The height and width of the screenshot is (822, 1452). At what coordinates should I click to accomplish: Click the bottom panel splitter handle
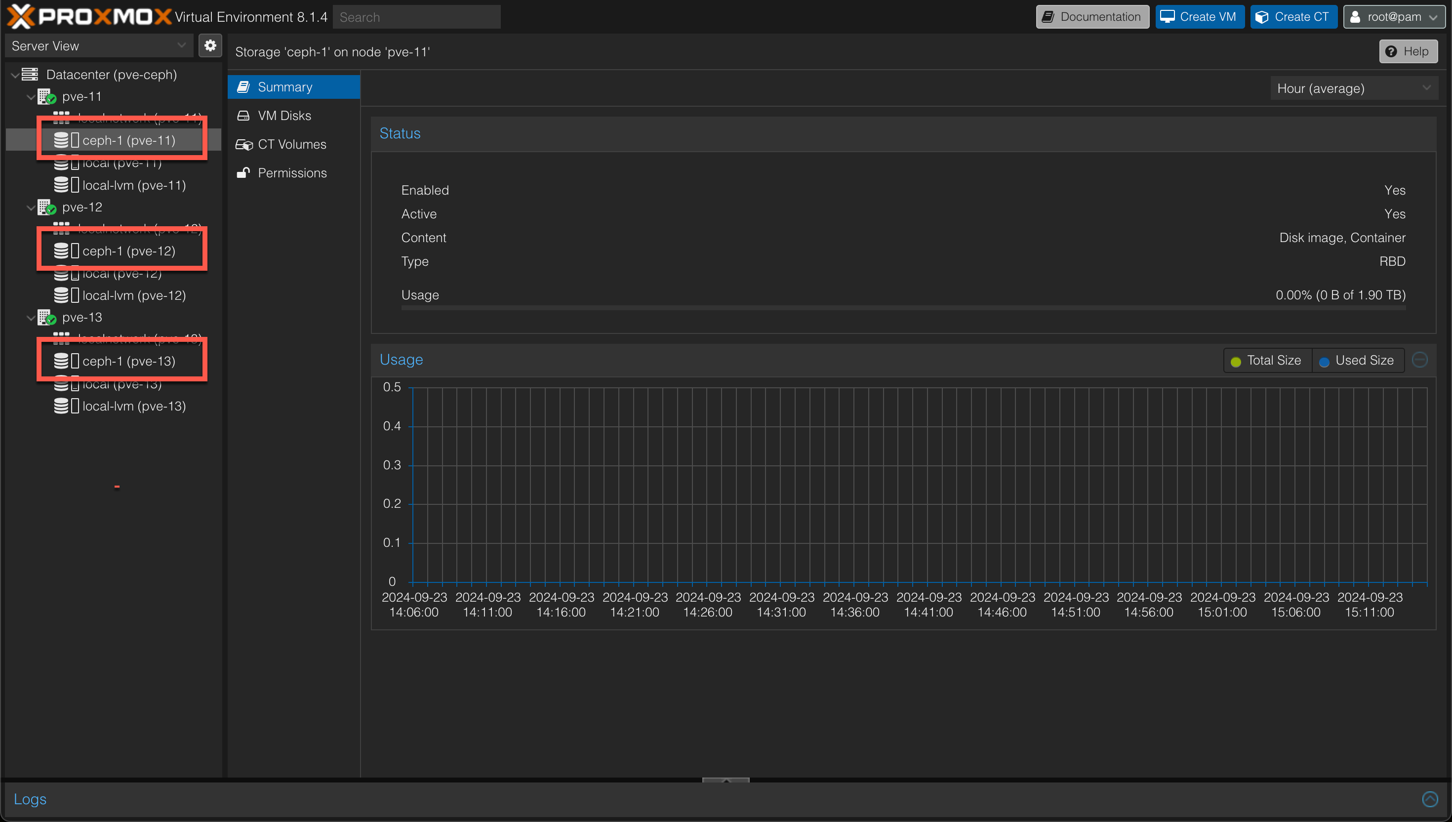[726, 780]
